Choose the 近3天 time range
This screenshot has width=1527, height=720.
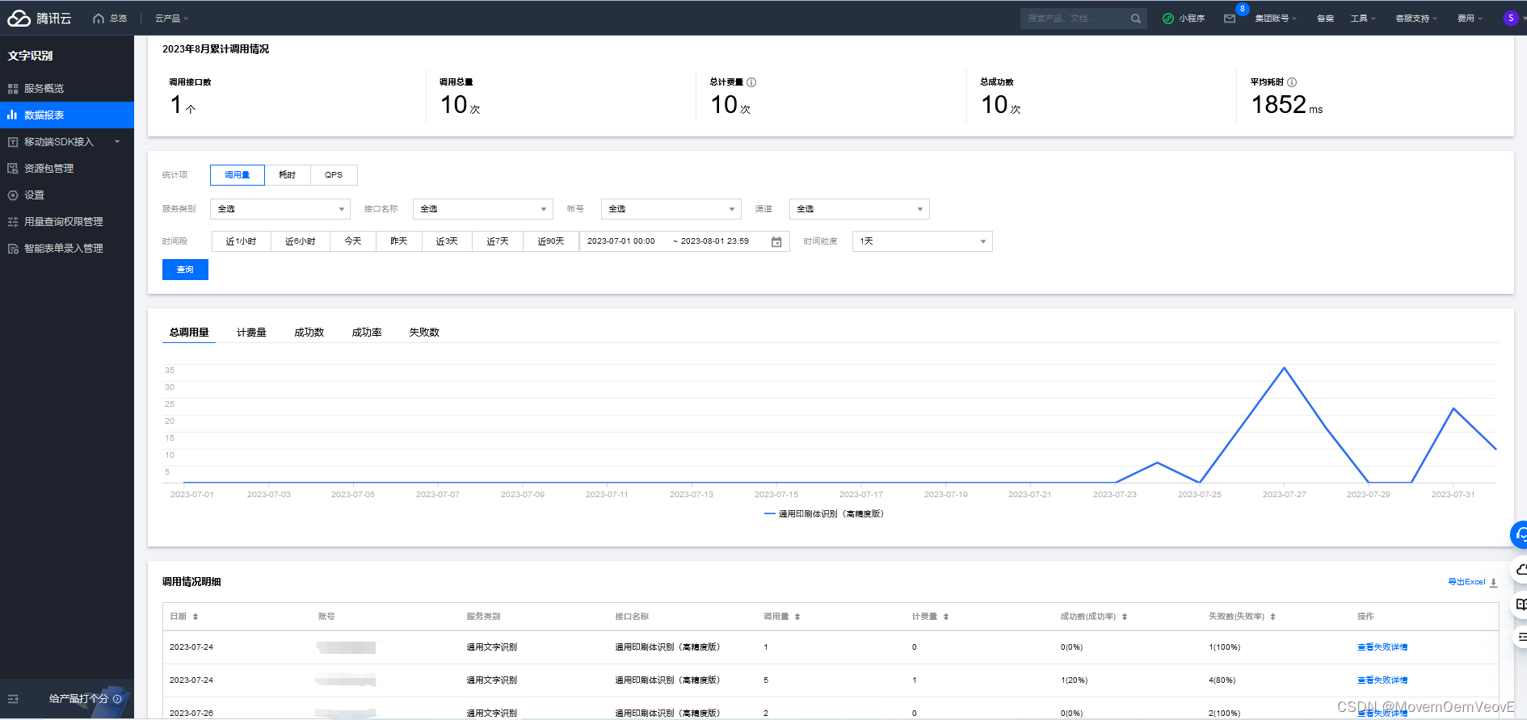click(x=447, y=241)
